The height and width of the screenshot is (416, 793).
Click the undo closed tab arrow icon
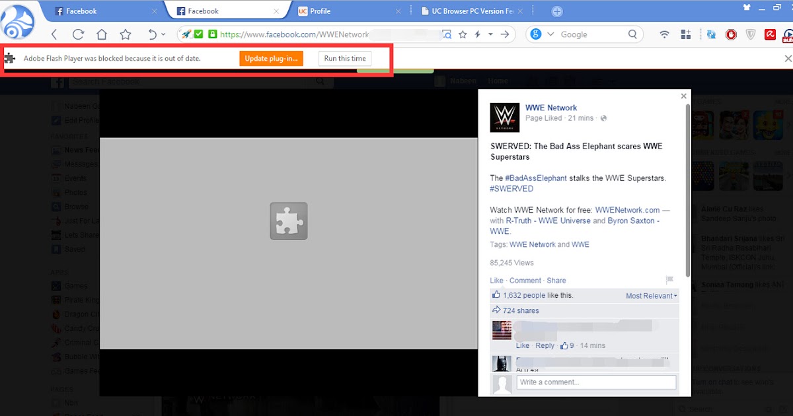pos(152,34)
